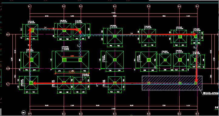Screen dimensions: 219x116
Task: Select the last grid bubble at the top right
Action: [x=197, y=6]
